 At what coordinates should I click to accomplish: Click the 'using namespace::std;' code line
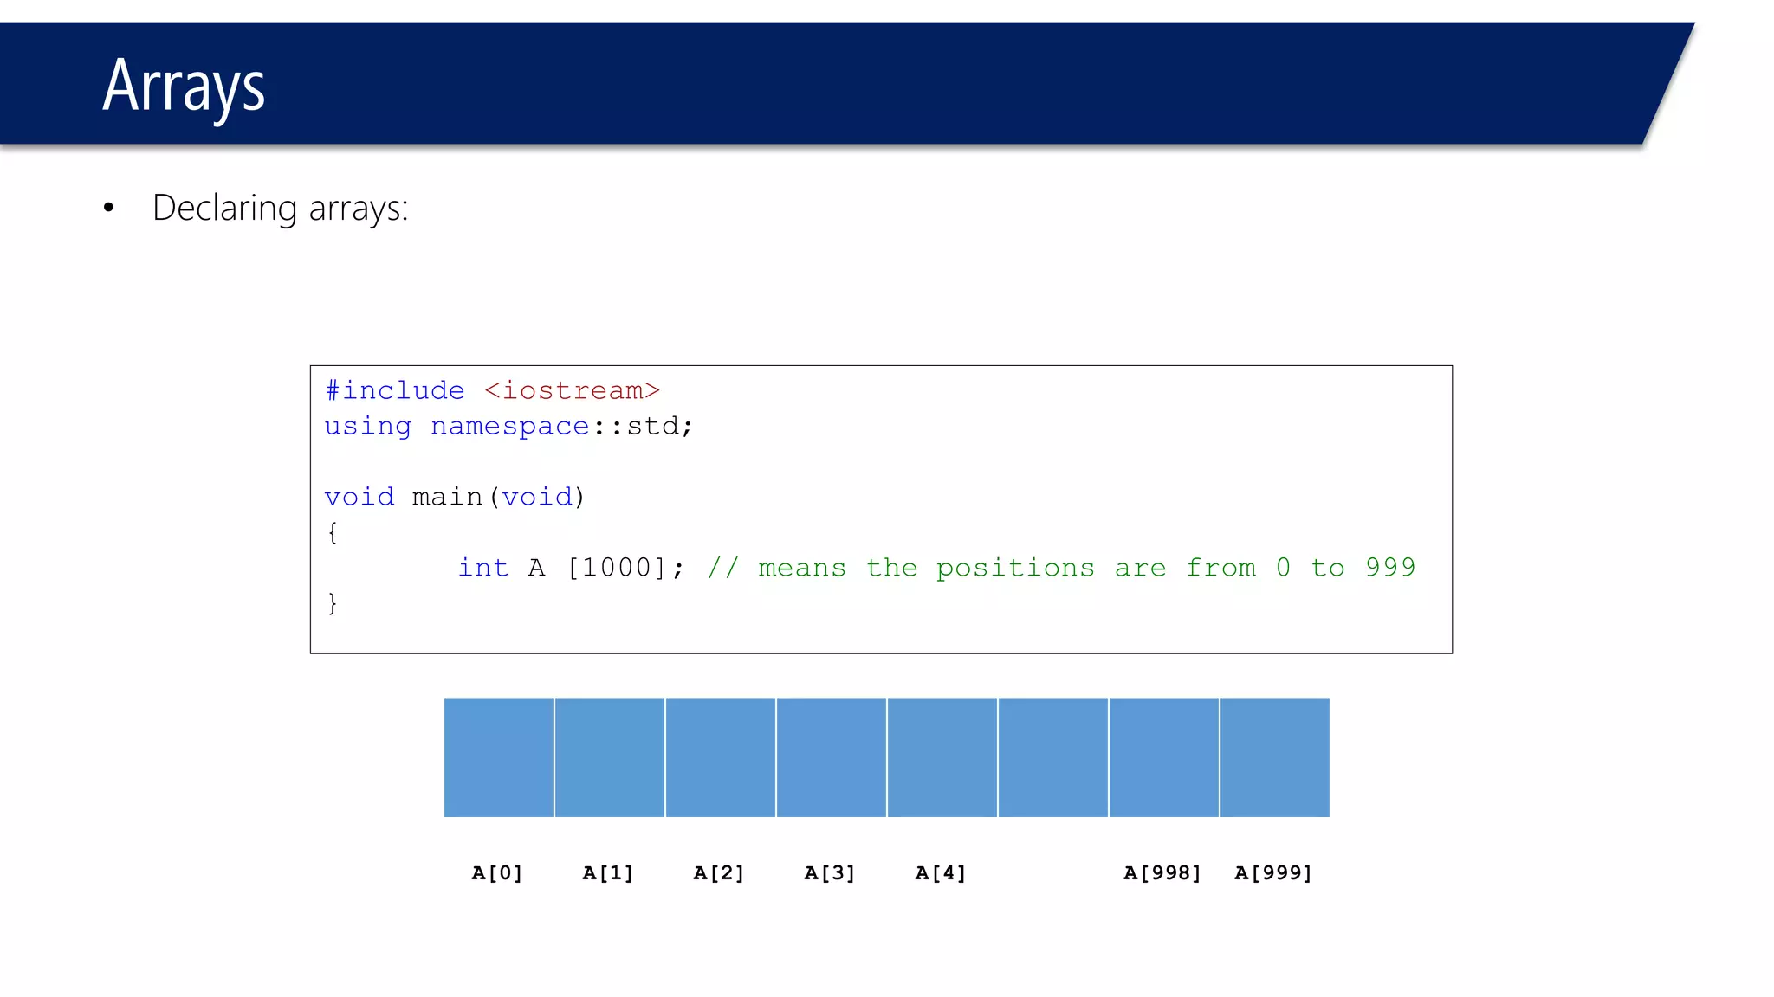(508, 426)
